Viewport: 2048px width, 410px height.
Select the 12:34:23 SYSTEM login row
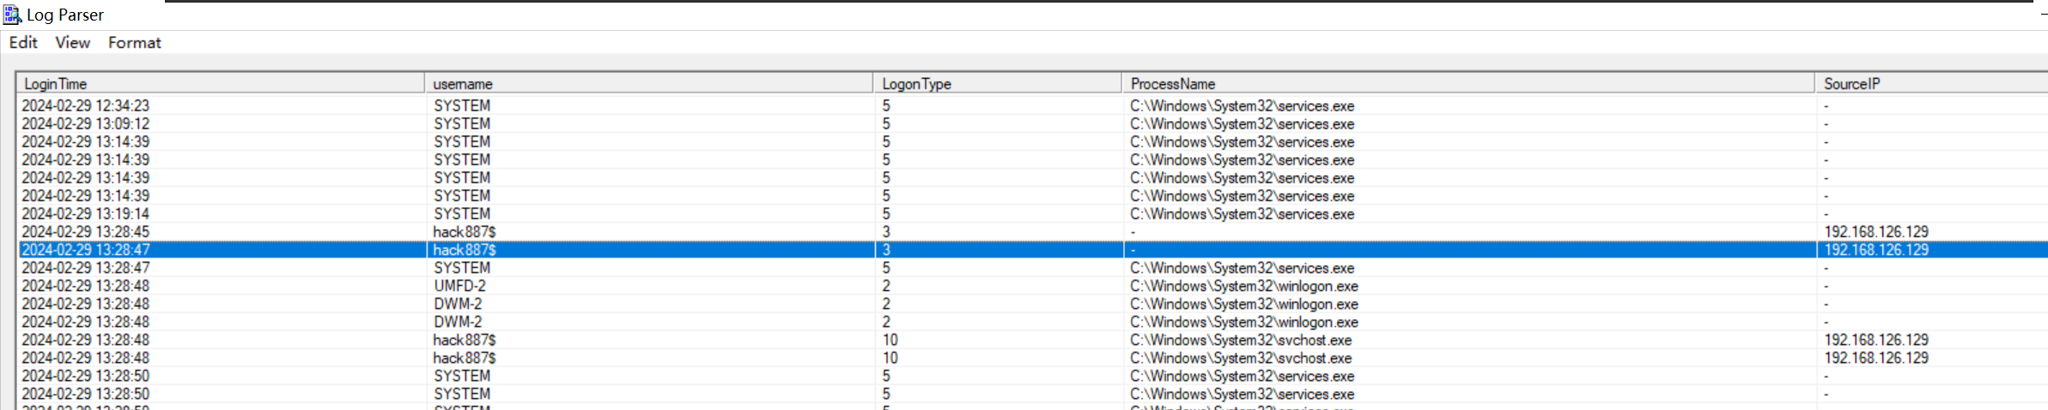(x=85, y=106)
